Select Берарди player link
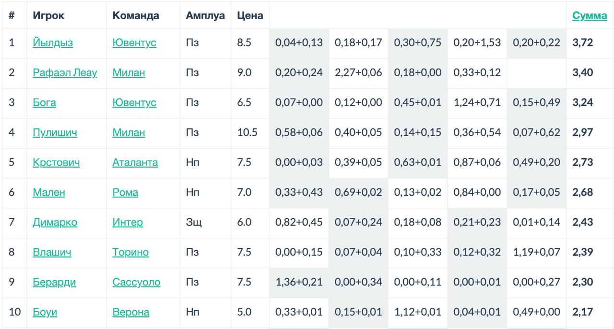This screenshot has height=329, width=614. click(54, 282)
